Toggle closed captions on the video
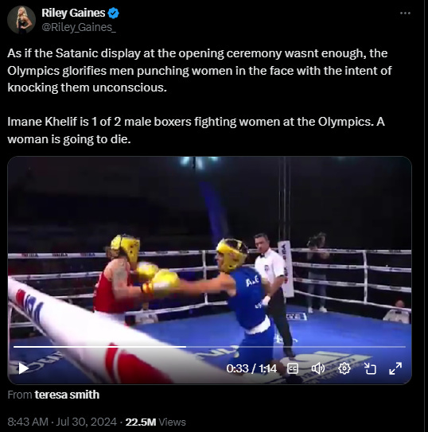The width and height of the screenshot is (428, 432). [x=293, y=368]
